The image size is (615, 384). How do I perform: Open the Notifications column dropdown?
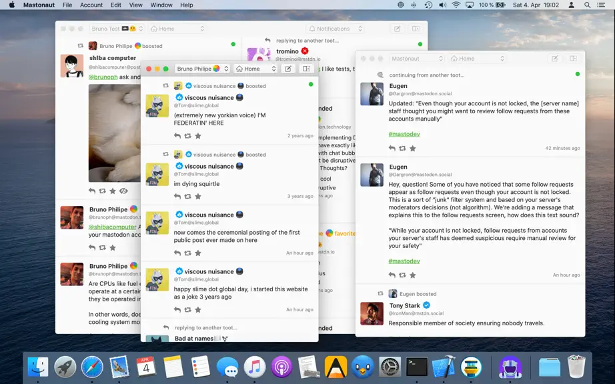click(x=335, y=29)
